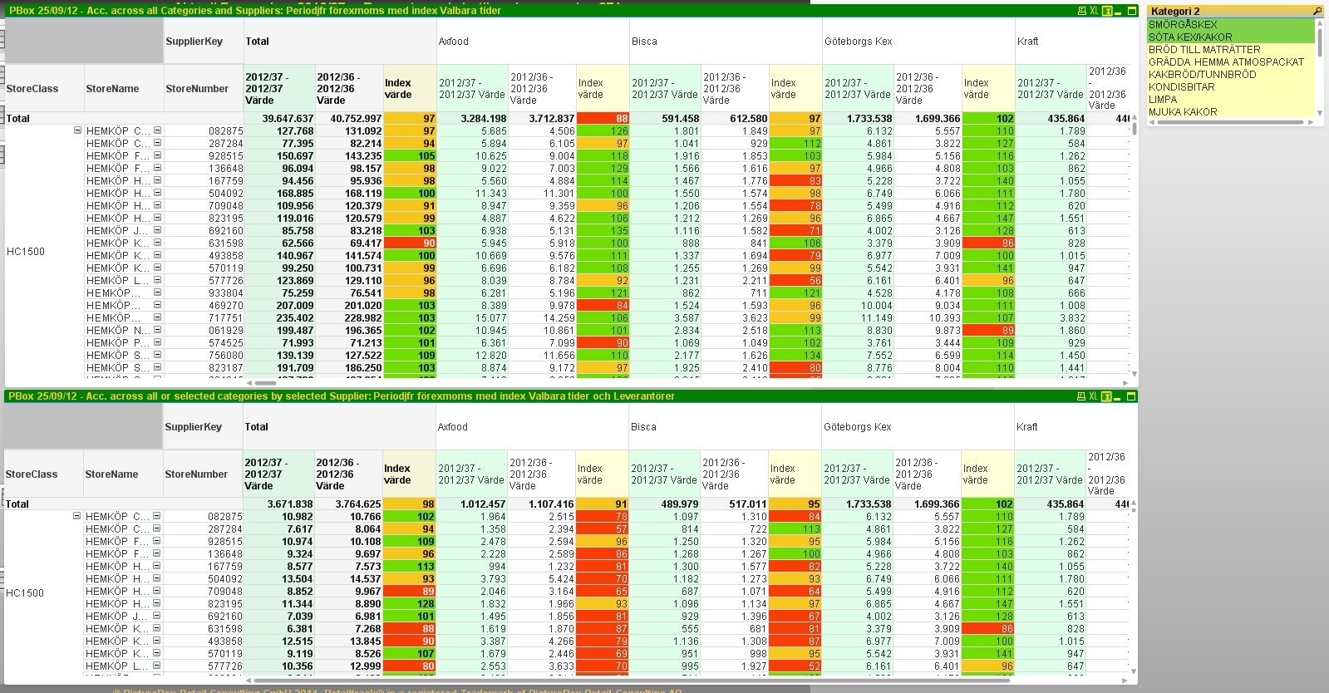Click StoreNumber header in top table
This screenshot has width=1329, height=693.
(204, 89)
